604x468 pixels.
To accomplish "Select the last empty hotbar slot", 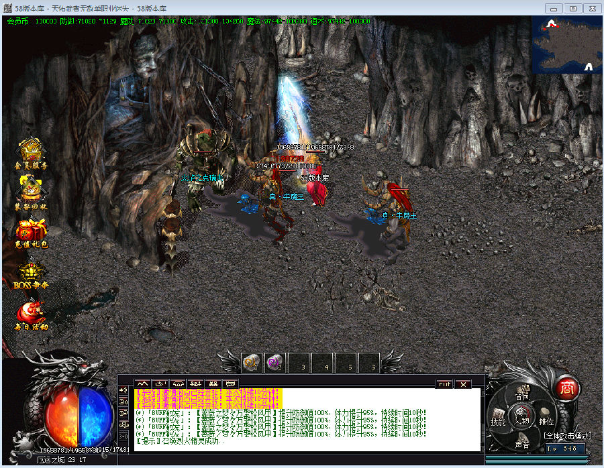I will (x=368, y=363).
